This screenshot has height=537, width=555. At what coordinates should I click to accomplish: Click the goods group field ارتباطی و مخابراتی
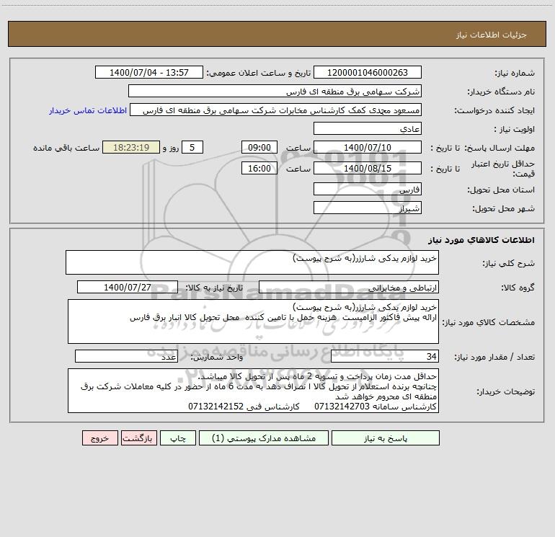[x=349, y=287]
